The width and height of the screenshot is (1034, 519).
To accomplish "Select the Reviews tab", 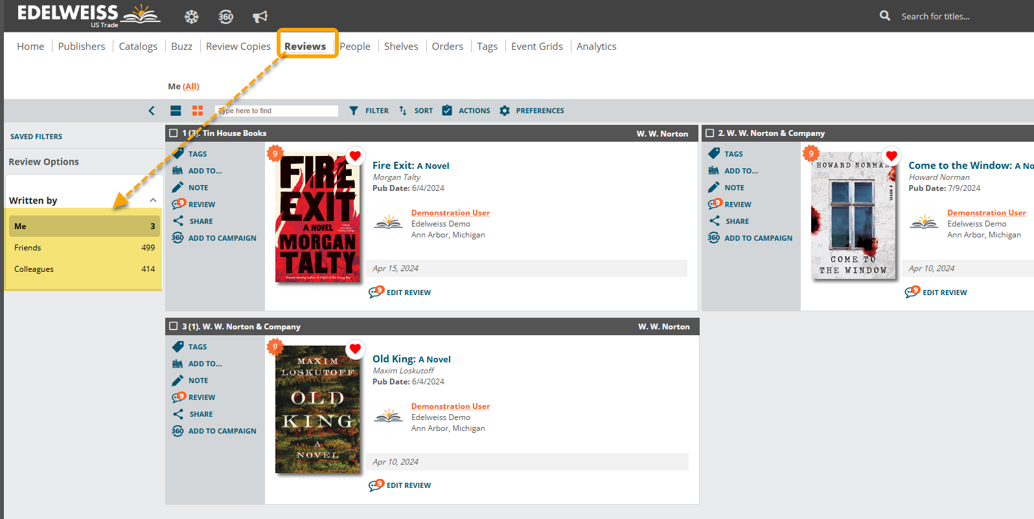I will pyautogui.click(x=305, y=46).
